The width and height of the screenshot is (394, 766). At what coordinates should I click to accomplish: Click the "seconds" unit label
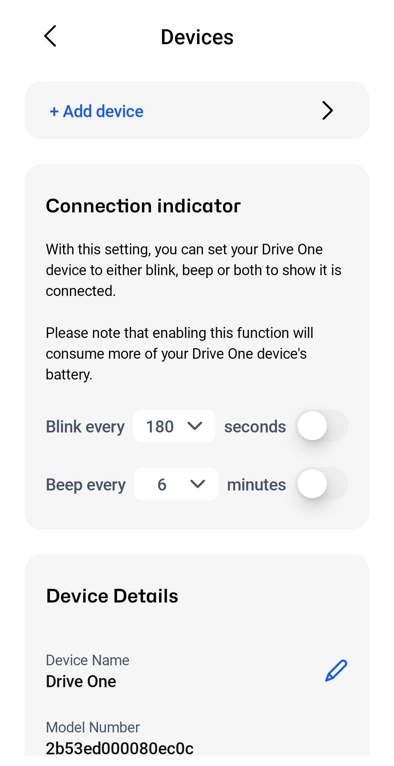[255, 427]
